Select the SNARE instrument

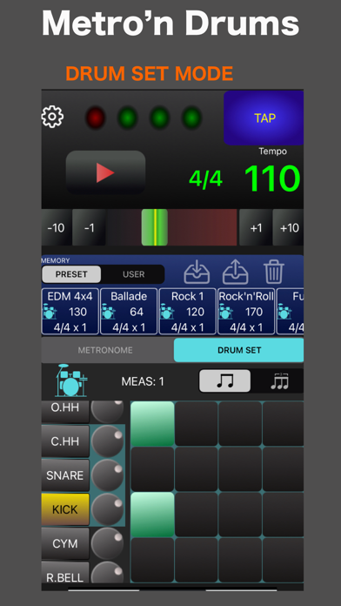click(x=65, y=475)
